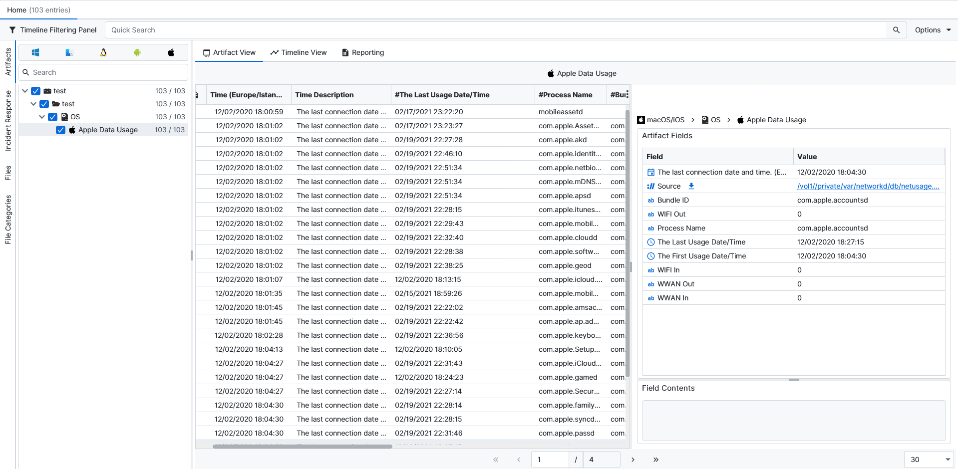This screenshot has height=469, width=958.
Task: Open the Options dropdown menu
Action: click(932, 30)
